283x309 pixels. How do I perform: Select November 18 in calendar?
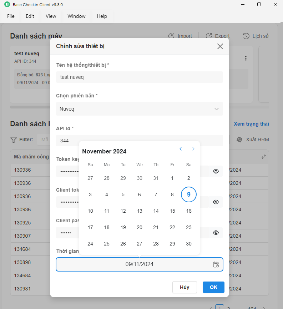click(x=107, y=227)
